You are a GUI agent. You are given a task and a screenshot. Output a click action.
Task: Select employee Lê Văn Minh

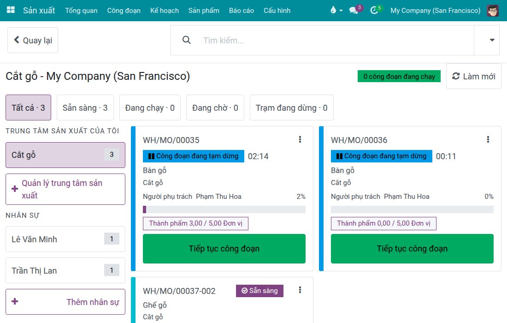pos(65,239)
